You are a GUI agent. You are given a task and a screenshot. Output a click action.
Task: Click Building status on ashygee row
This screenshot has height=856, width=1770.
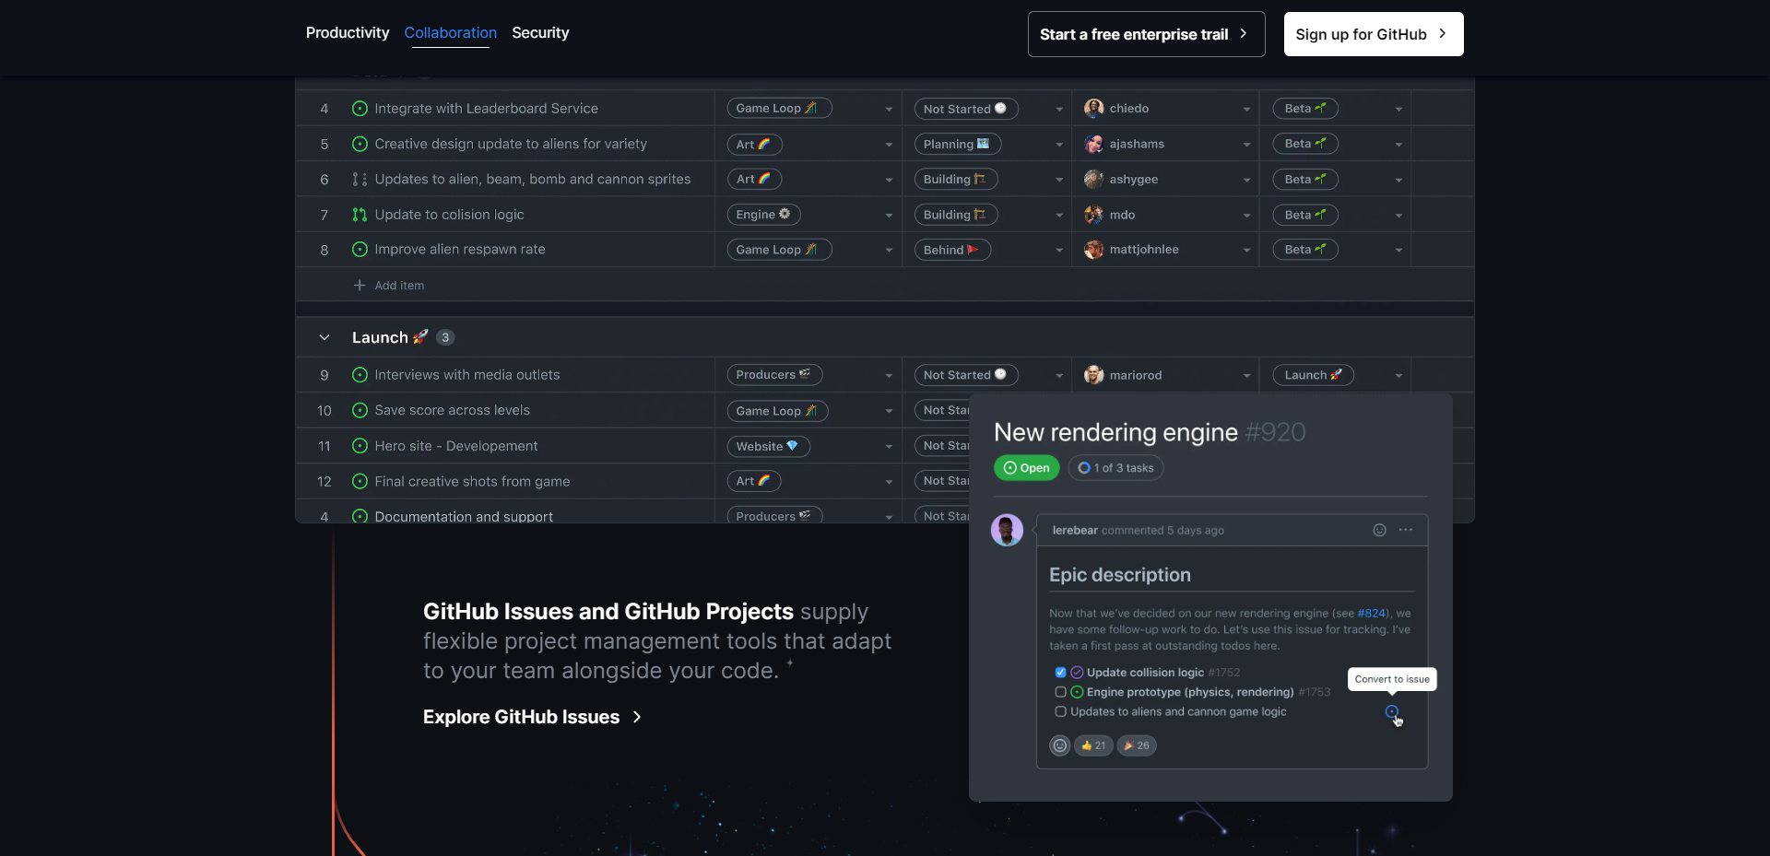(x=955, y=180)
